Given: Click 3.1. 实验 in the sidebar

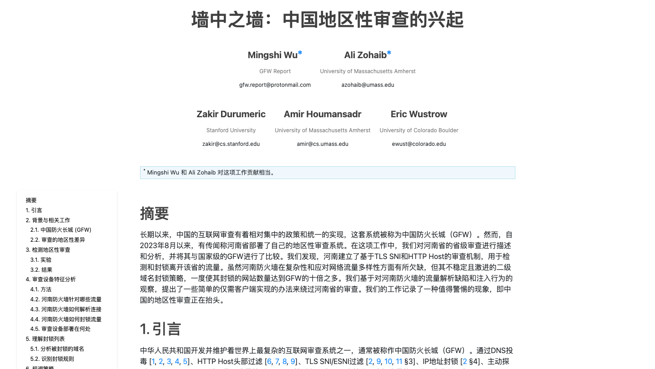Looking at the screenshot, I should tap(41, 260).
